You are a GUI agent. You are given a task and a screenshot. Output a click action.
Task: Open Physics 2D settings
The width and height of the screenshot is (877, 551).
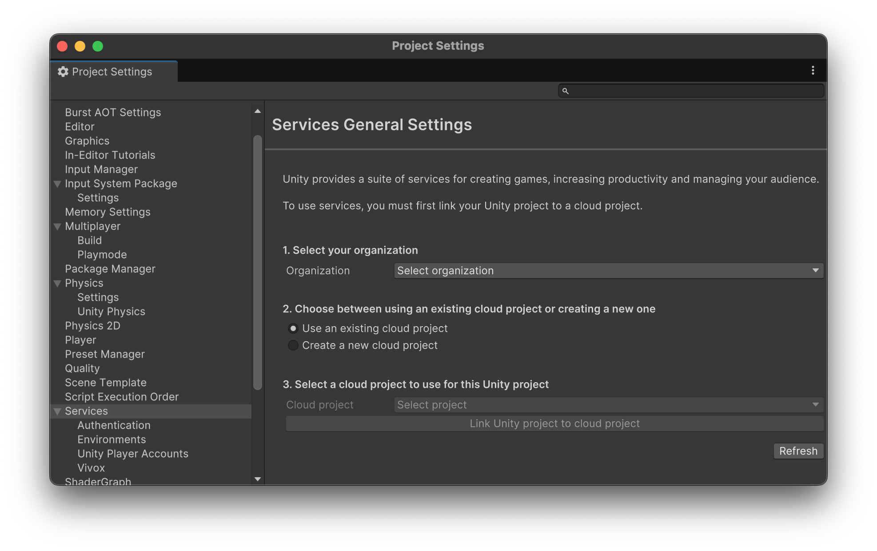[x=92, y=326]
